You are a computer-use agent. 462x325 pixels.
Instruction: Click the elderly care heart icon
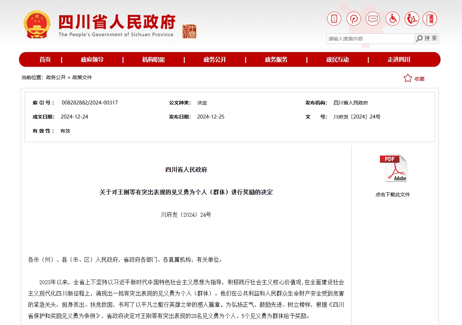point(411,19)
